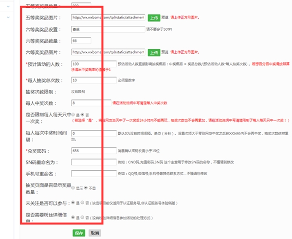This screenshot has width=292, height=239.
Task: Select 是 for 未关注是否可以参与
Action: [73, 202]
